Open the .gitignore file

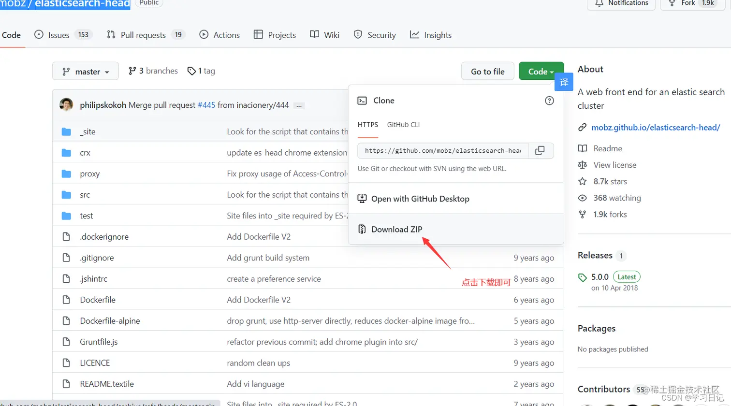tap(97, 258)
